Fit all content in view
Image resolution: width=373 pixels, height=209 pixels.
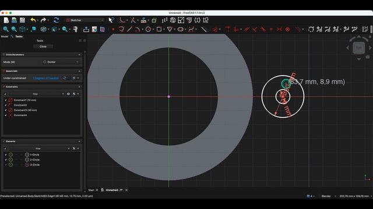[x=6, y=29]
